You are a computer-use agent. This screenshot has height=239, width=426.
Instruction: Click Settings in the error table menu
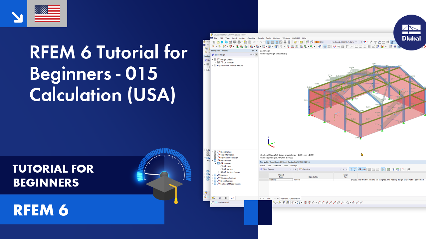tap(294, 165)
